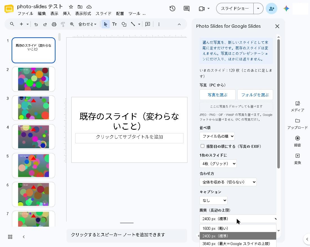Click the search menus magnifier icon
The width and height of the screenshot is (310, 247).
coord(12,24)
